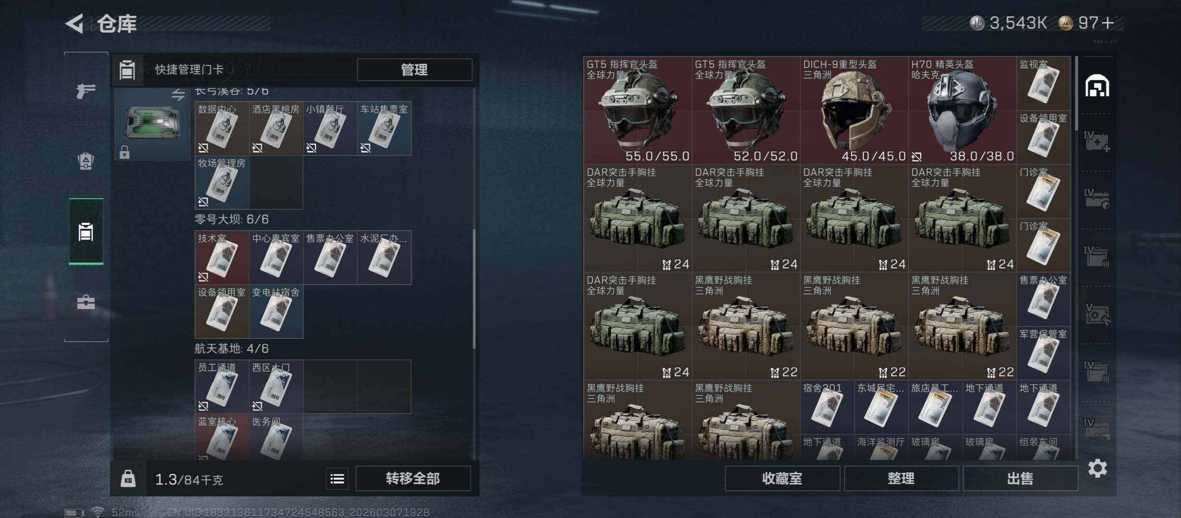
Task: Toggle the list view icon beside 转移全部
Action: [337, 479]
